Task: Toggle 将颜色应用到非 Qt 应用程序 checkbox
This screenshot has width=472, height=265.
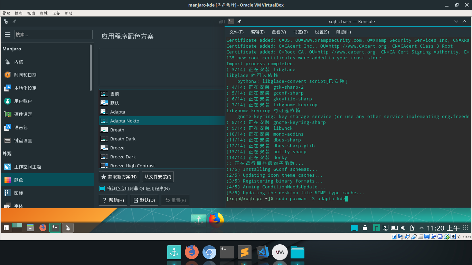Action: [102, 188]
